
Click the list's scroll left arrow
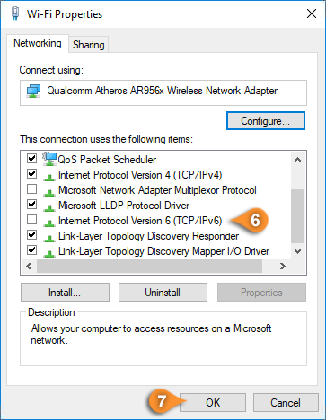point(29,266)
